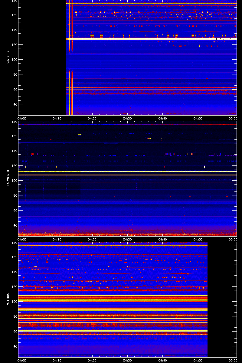
Task: Select the 04:30 tick under the San Vito plot
Action: (x=127, y=119)
